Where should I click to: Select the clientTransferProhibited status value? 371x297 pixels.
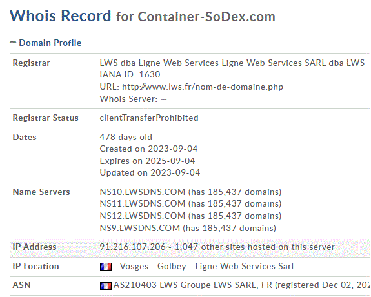pos(149,118)
